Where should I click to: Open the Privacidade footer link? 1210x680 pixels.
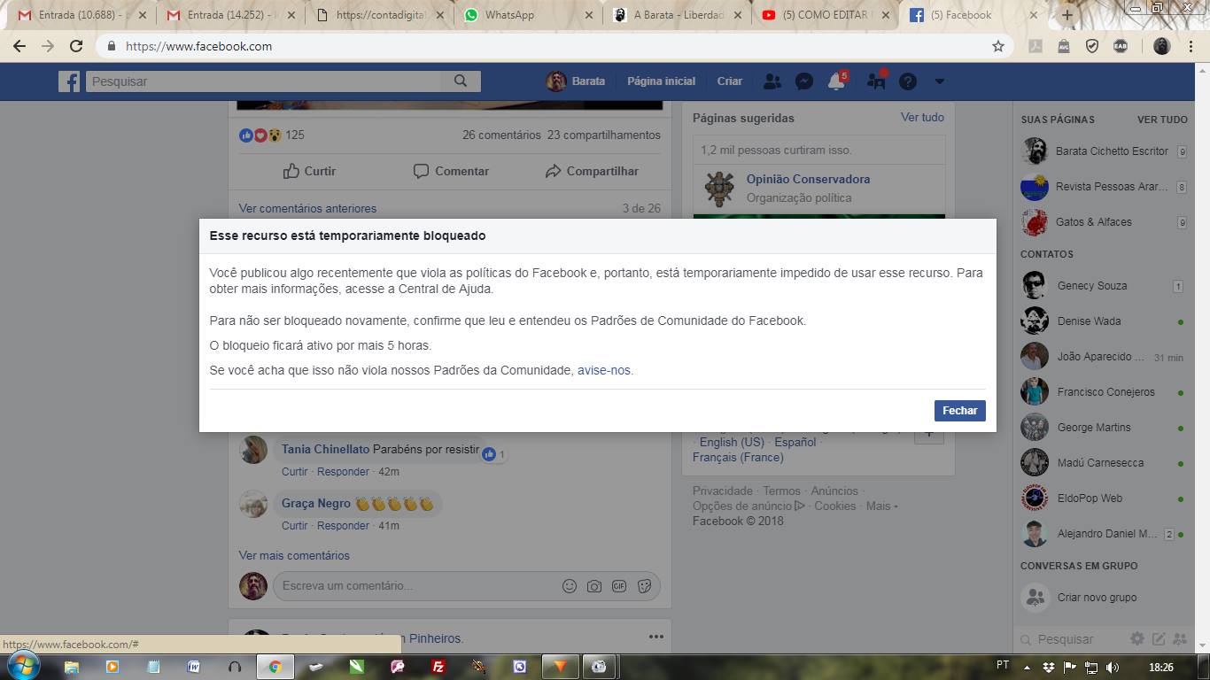(x=723, y=491)
